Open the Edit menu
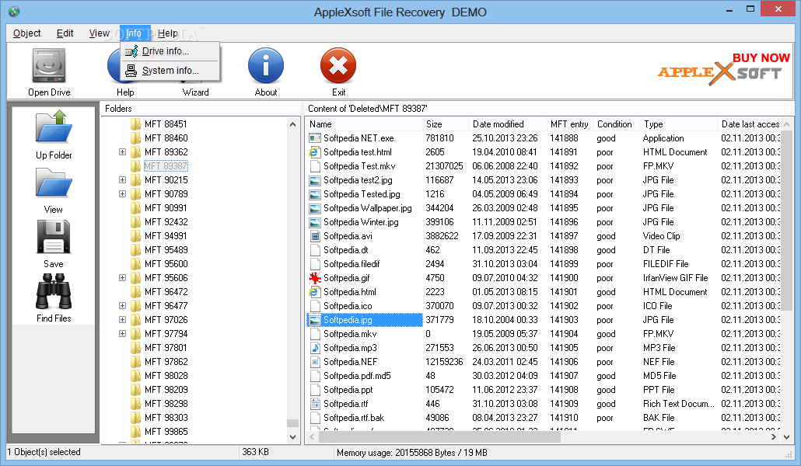 (x=65, y=33)
